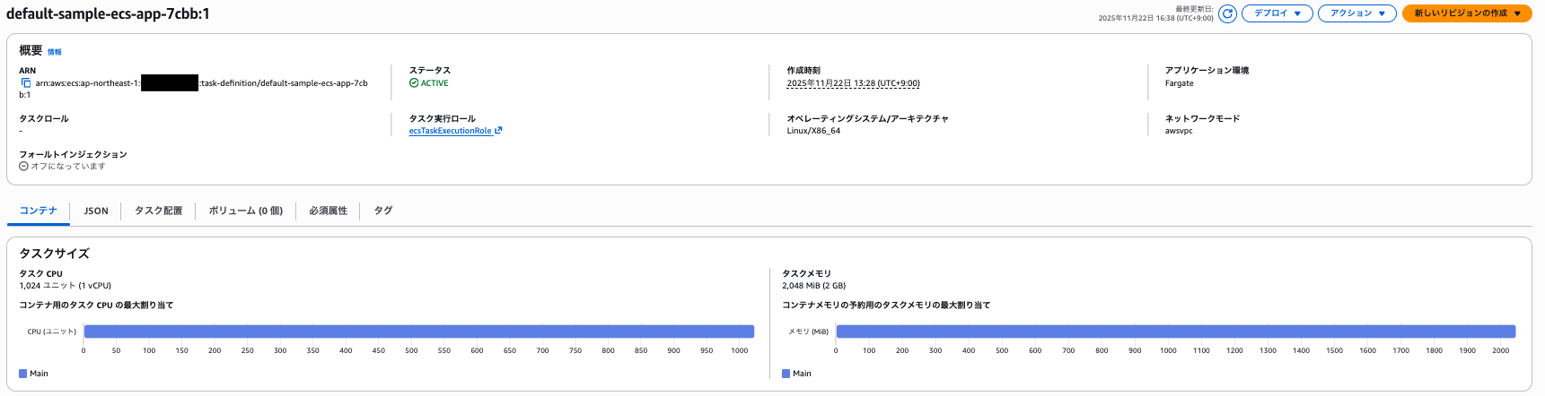Click the 2,048 MiB (2 GB) value

[x=813, y=286]
